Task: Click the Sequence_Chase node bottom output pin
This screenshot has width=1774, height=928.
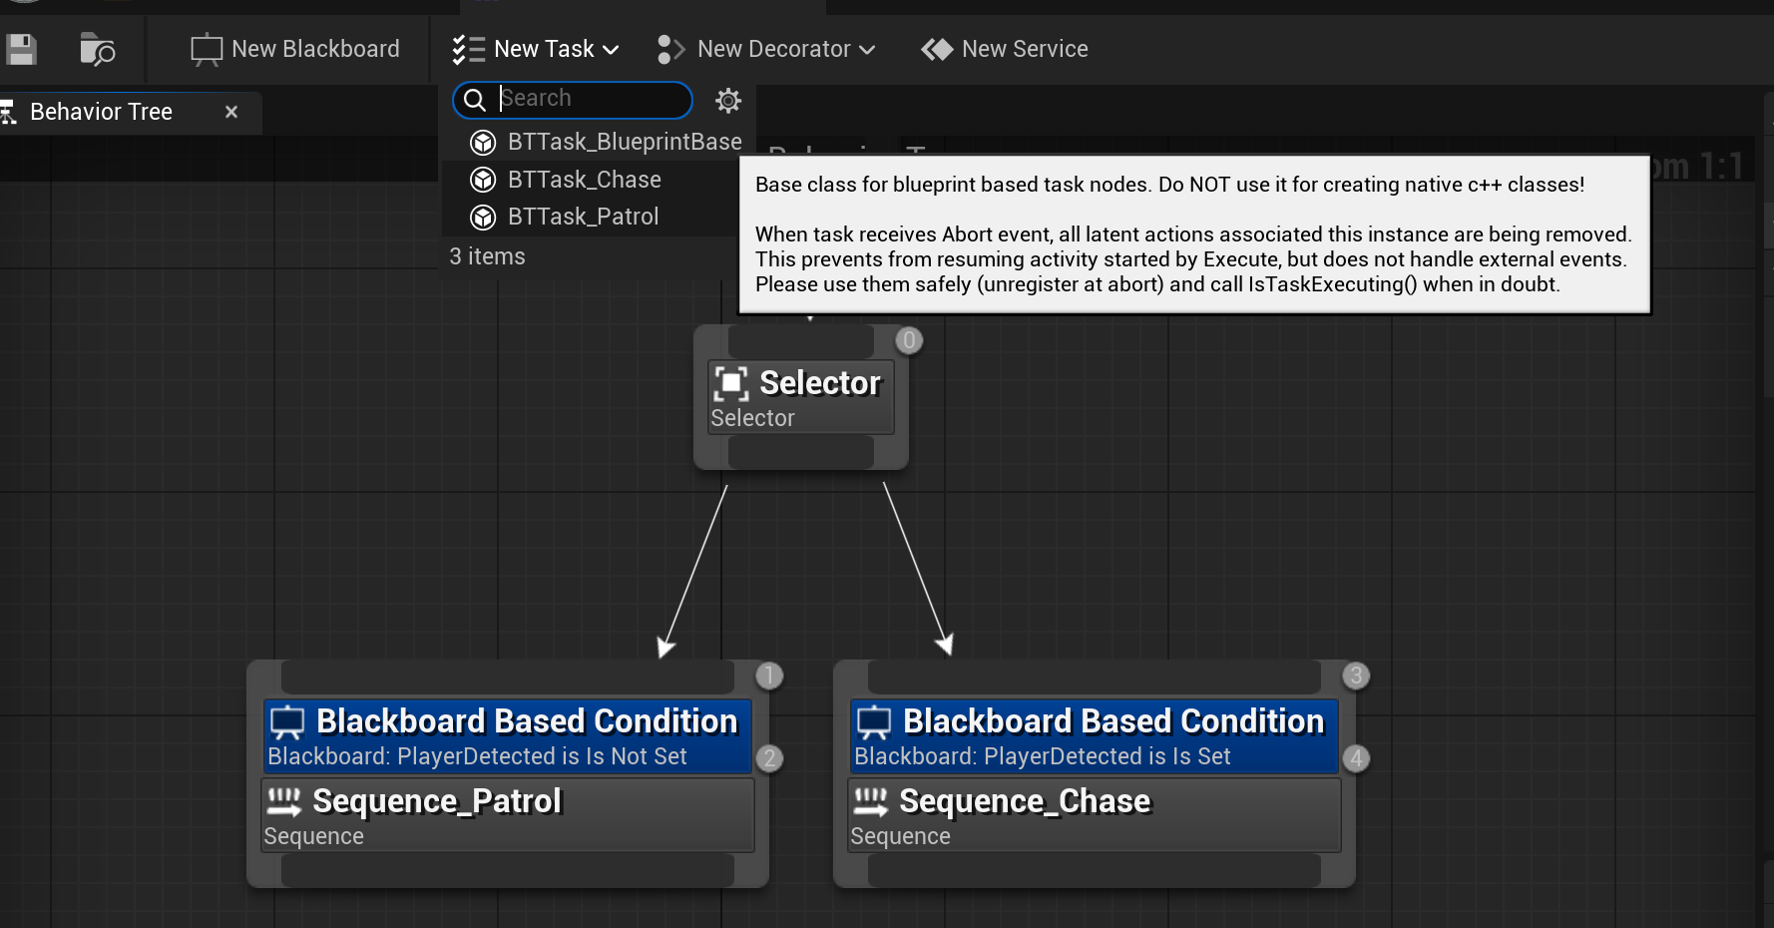Action: click(x=1095, y=871)
